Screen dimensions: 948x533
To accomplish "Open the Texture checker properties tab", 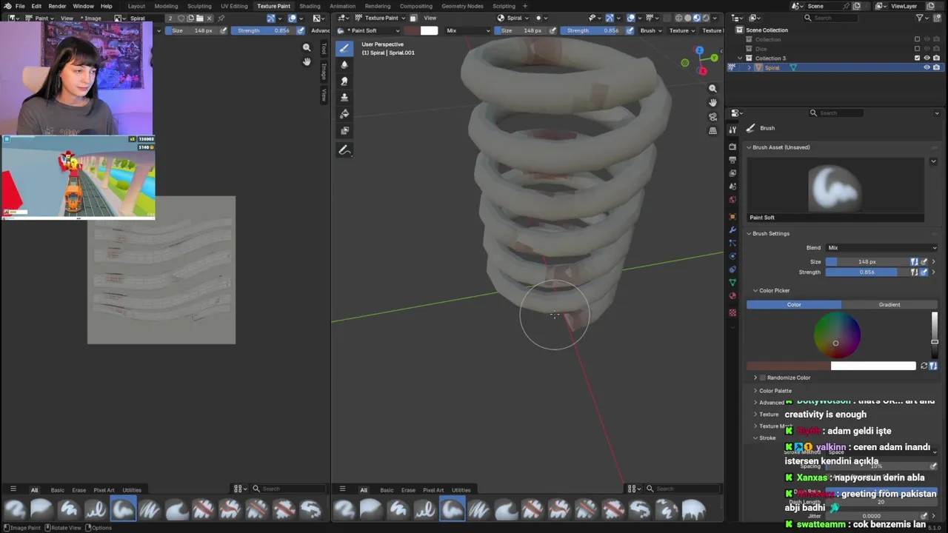I will pos(732,312).
